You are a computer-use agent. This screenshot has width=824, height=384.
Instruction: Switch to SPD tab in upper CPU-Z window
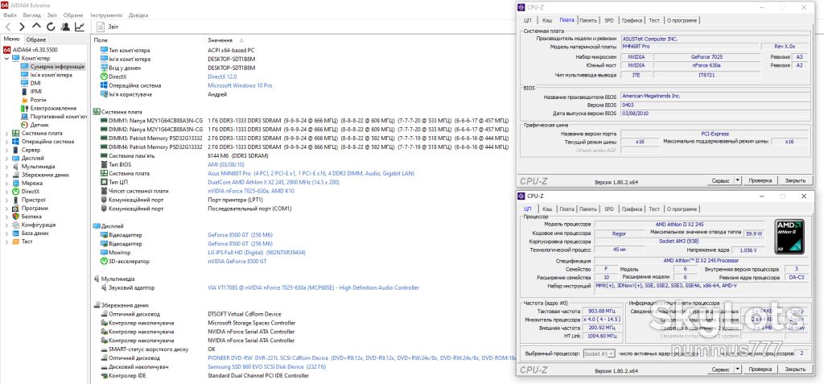tap(608, 20)
